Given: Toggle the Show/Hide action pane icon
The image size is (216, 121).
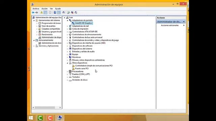Looking at the screenshot, I should coord(59,13).
